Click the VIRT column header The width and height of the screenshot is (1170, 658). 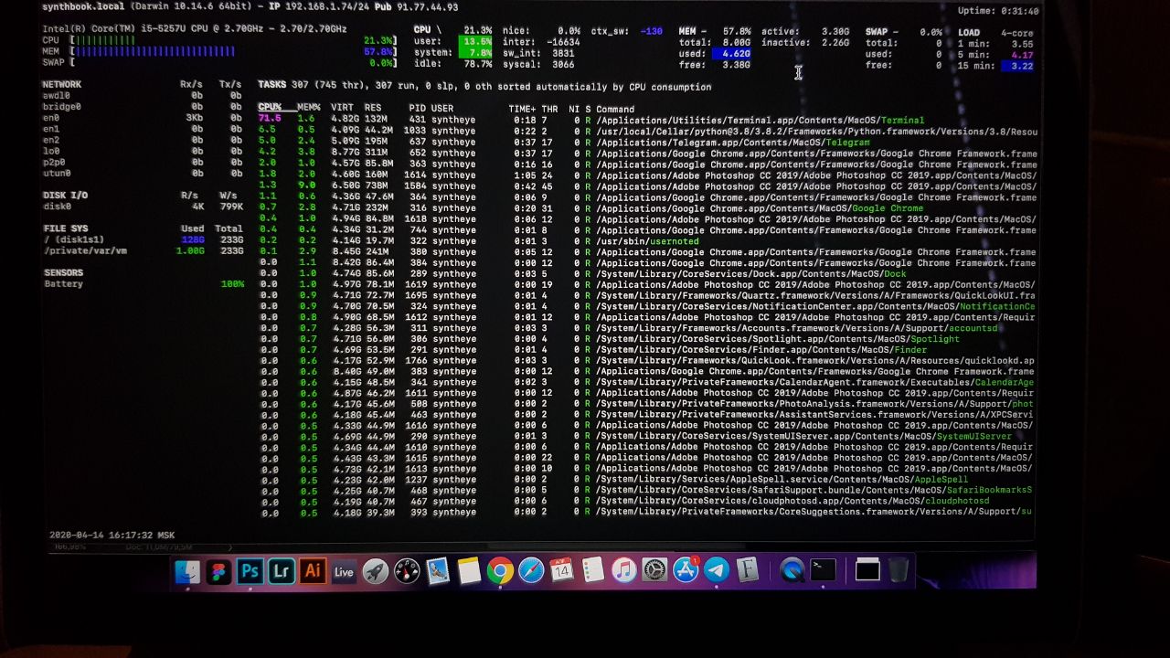[342, 109]
